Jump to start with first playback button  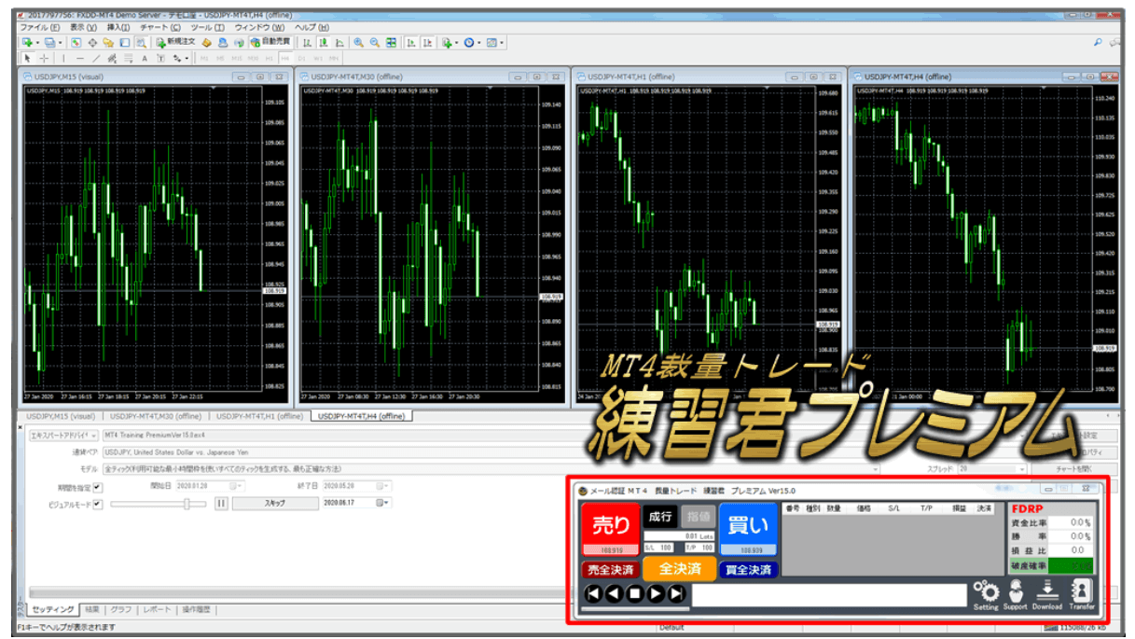(592, 593)
